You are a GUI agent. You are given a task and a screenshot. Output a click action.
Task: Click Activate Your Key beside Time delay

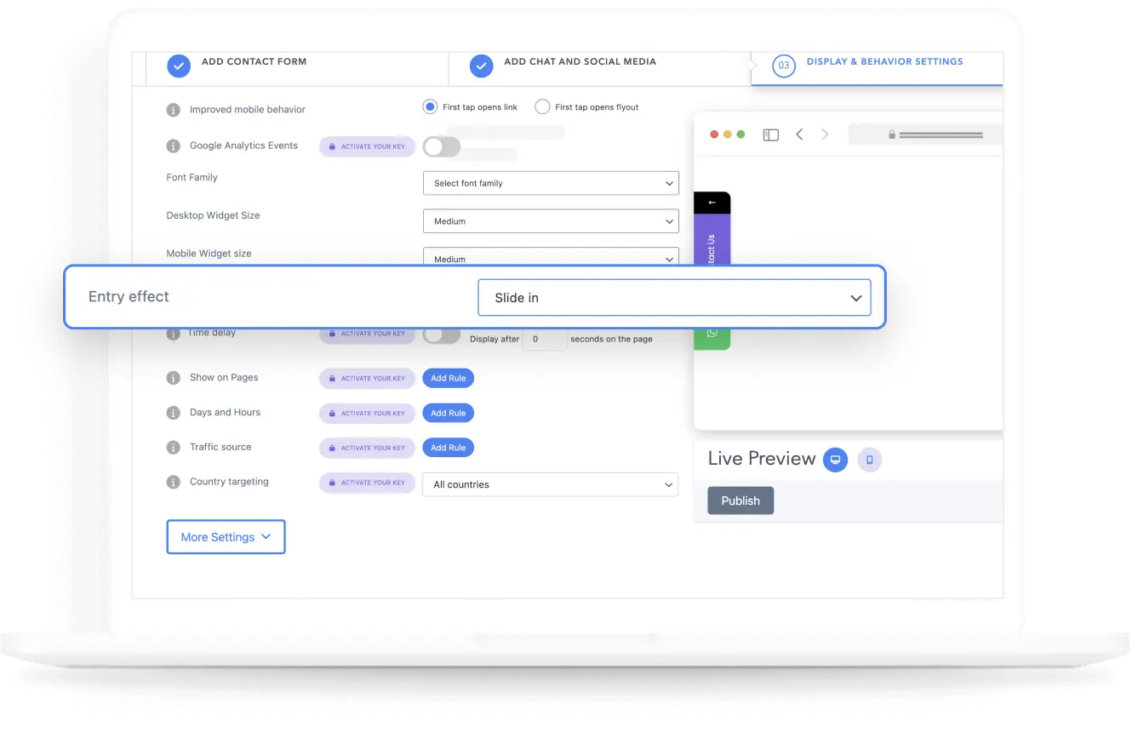(x=367, y=335)
